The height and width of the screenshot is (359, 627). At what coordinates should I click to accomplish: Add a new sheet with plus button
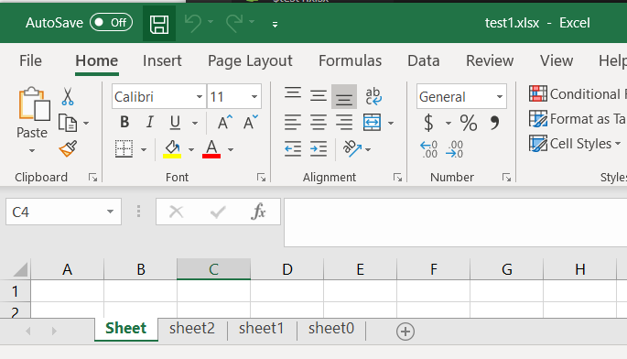405,332
